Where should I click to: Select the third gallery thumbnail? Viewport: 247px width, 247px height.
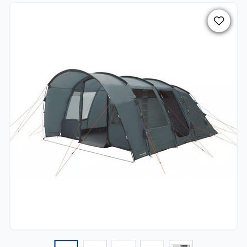pos(123,243)
